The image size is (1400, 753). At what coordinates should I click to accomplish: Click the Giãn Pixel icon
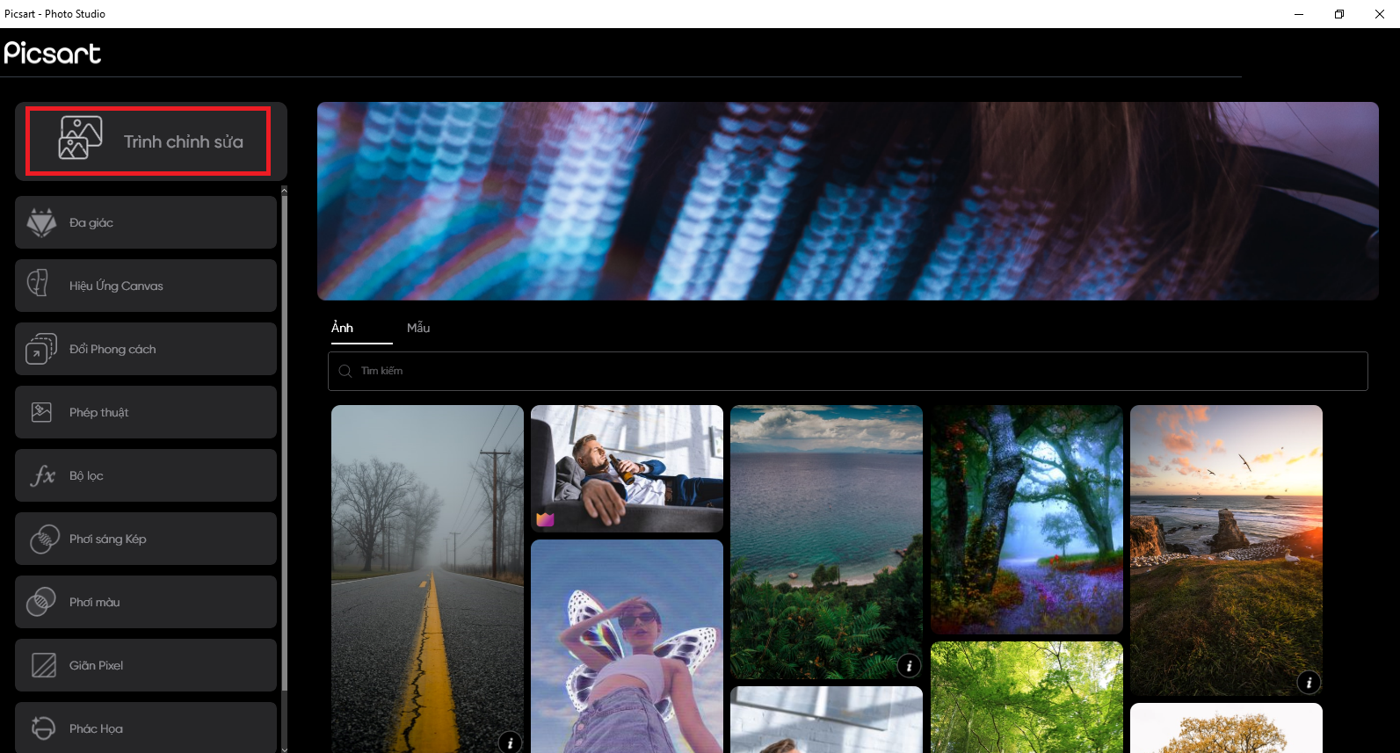point(43,665)
